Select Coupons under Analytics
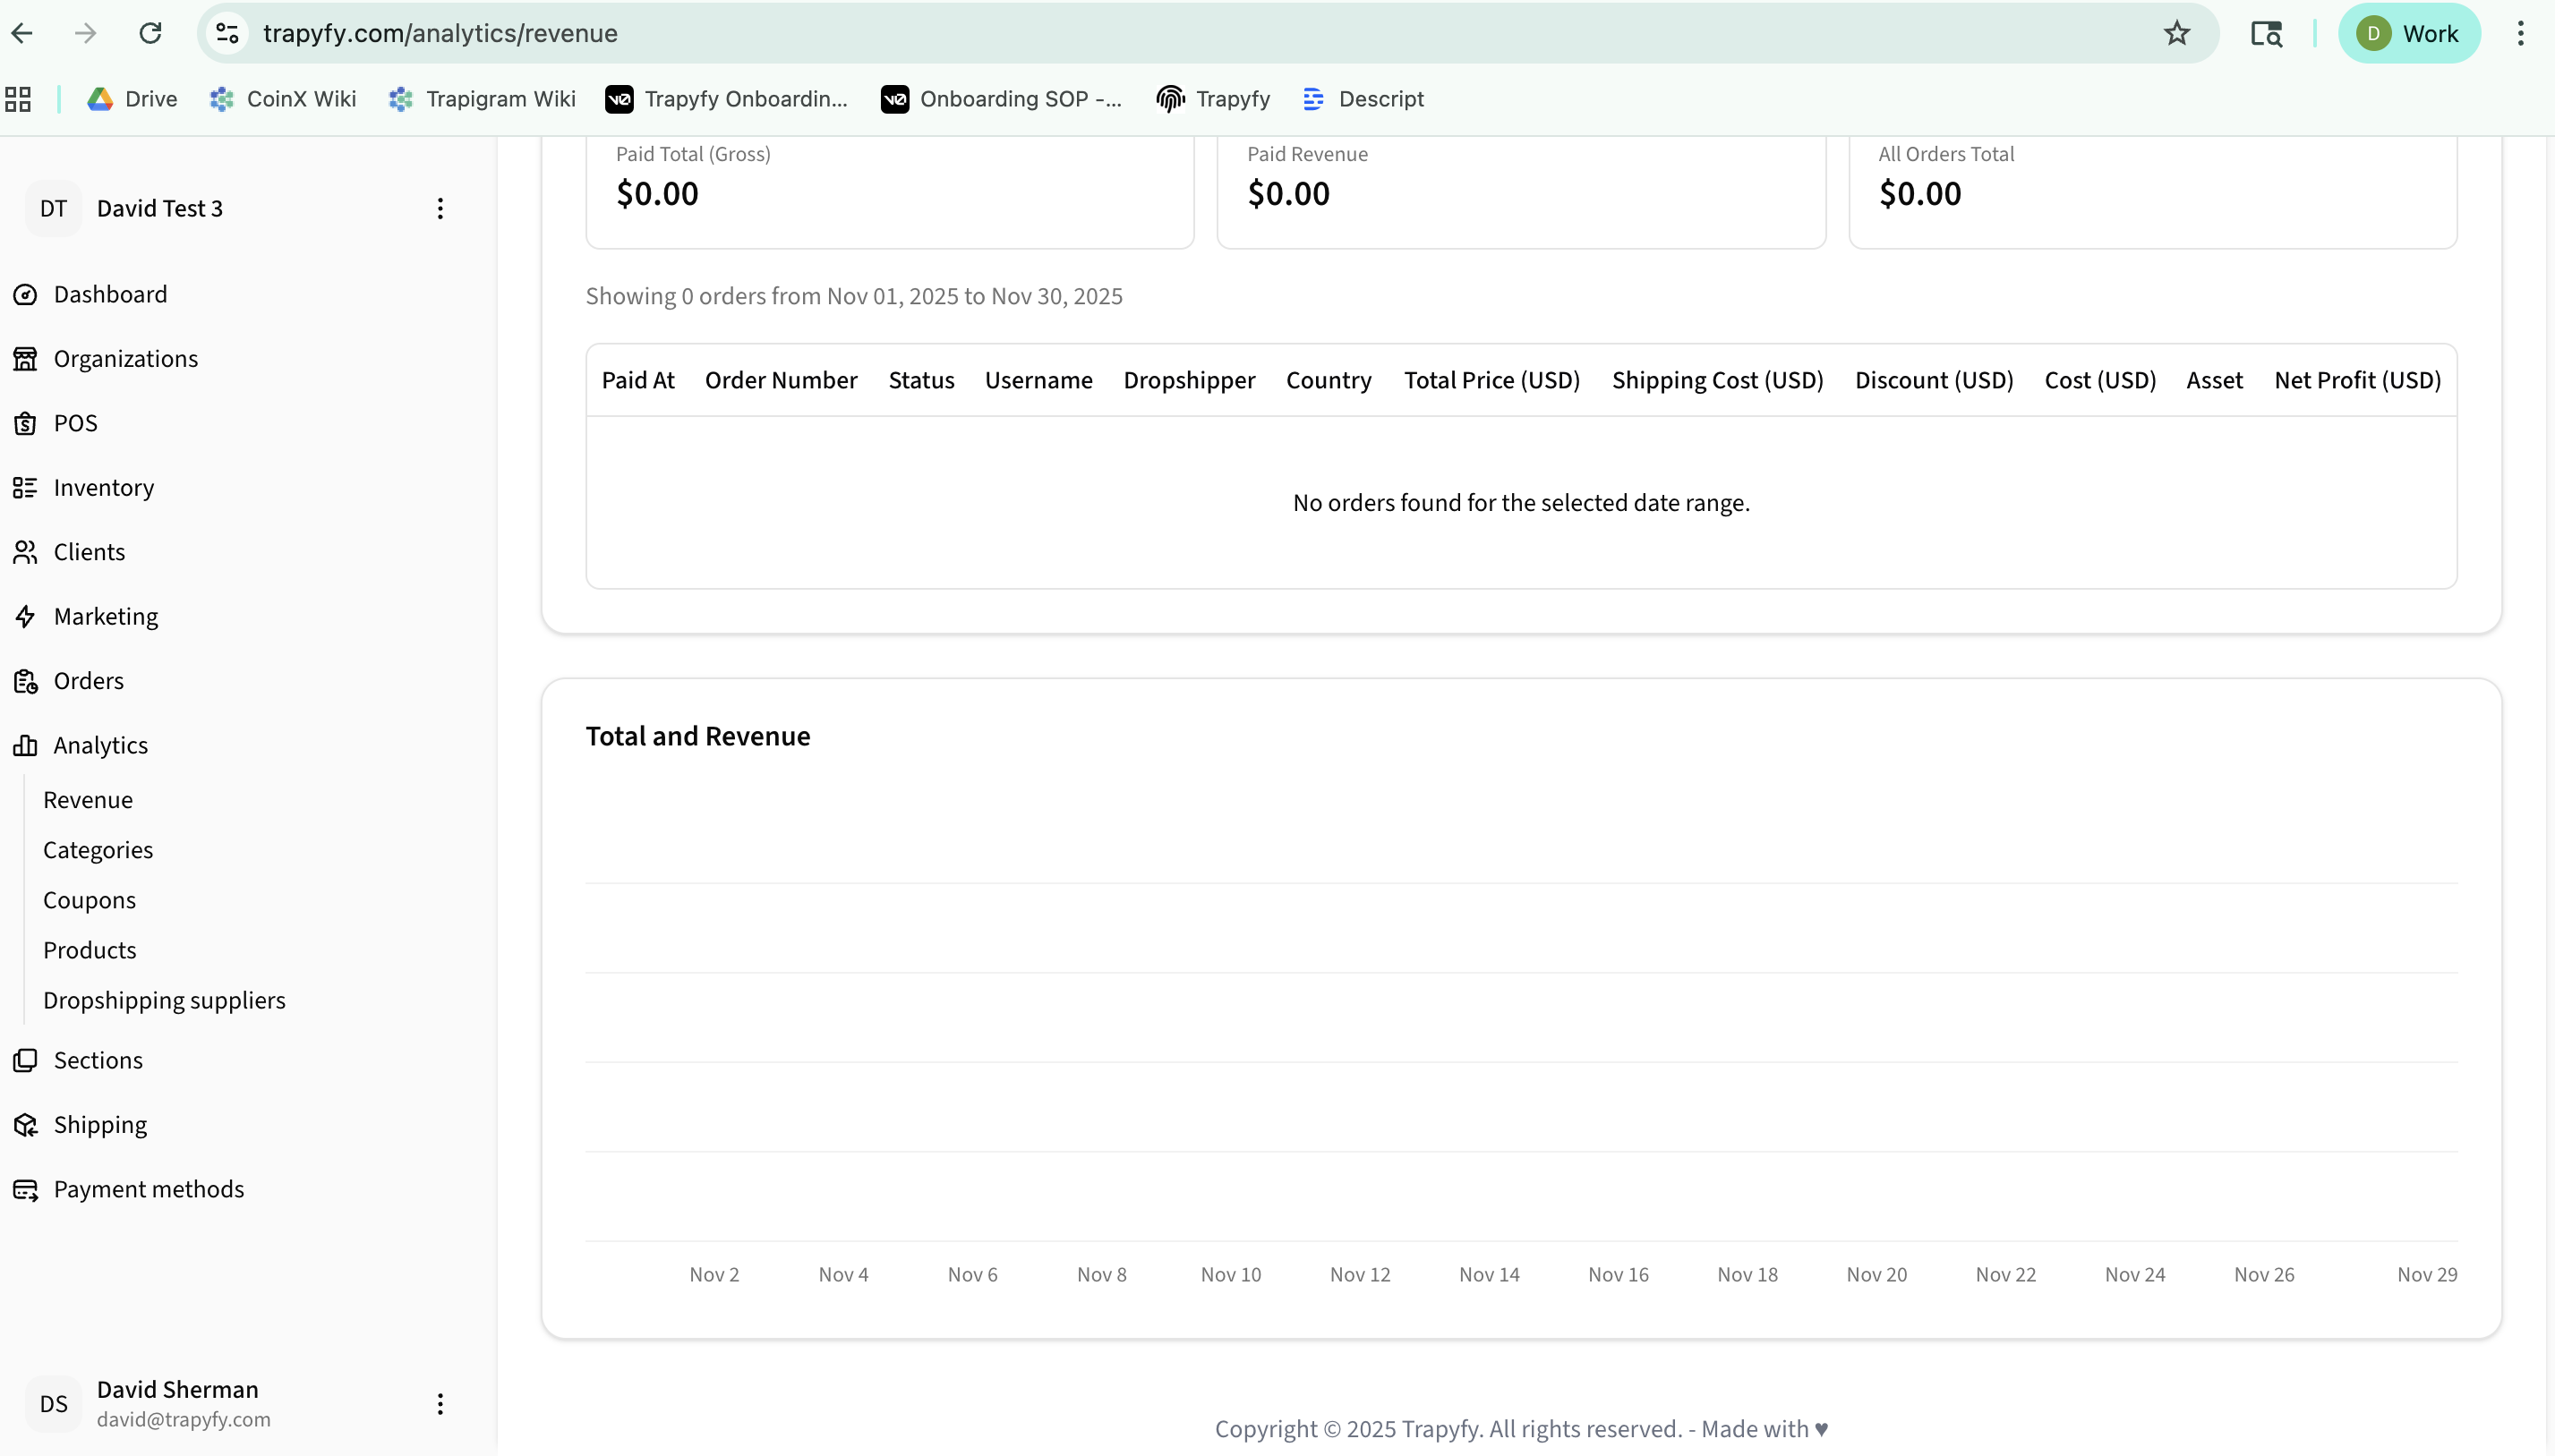 point(89,900)
